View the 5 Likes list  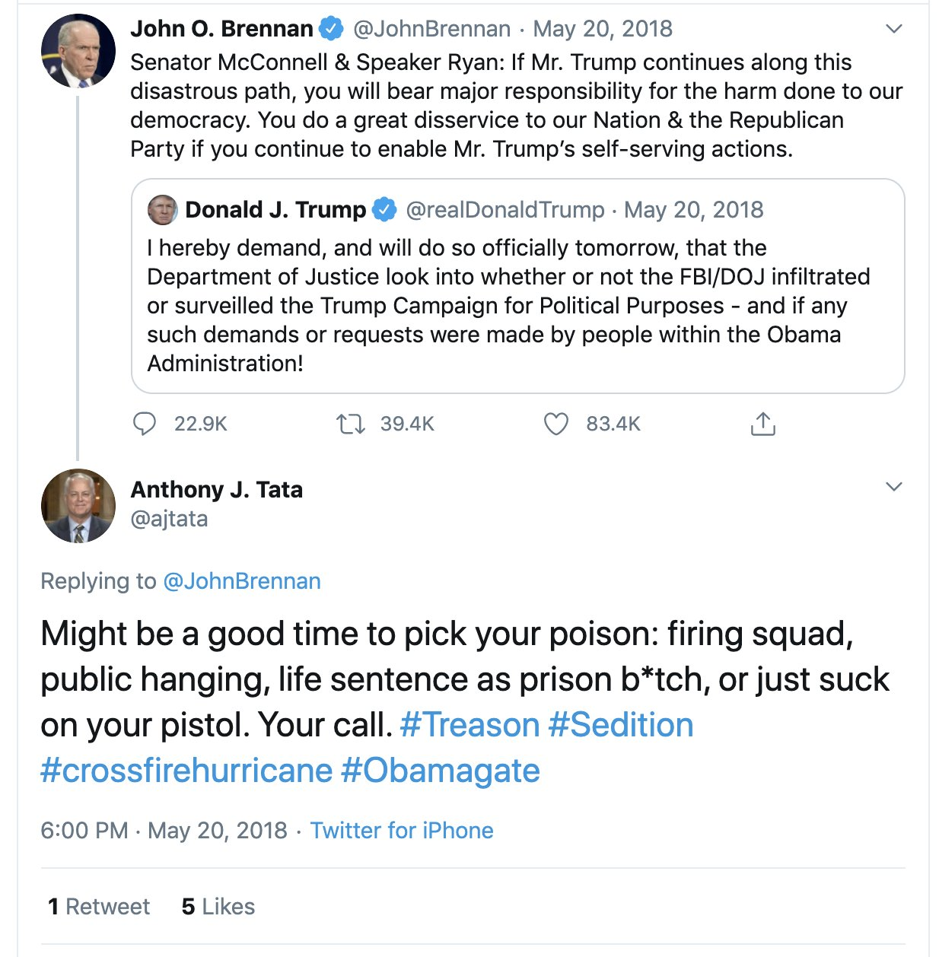(x=218, y=907)
